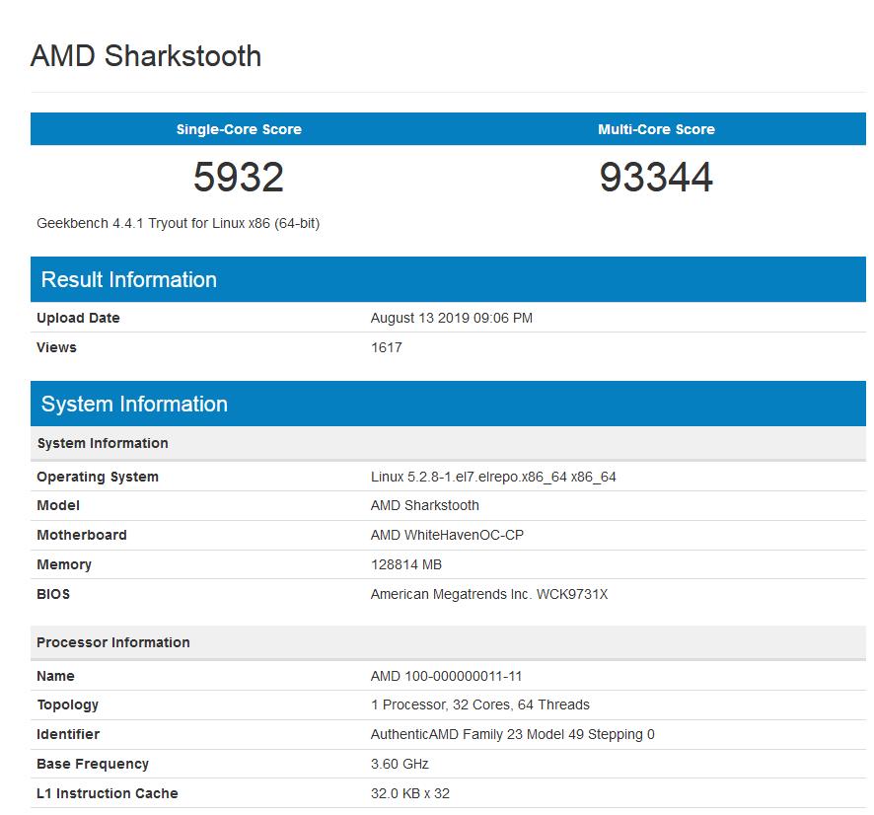This screenshot has height=815, width=874.
Task: Select the 1 Processor, 32 Cores, 64 Threads value
Action: pyautogui.click(x=480, y=705)
